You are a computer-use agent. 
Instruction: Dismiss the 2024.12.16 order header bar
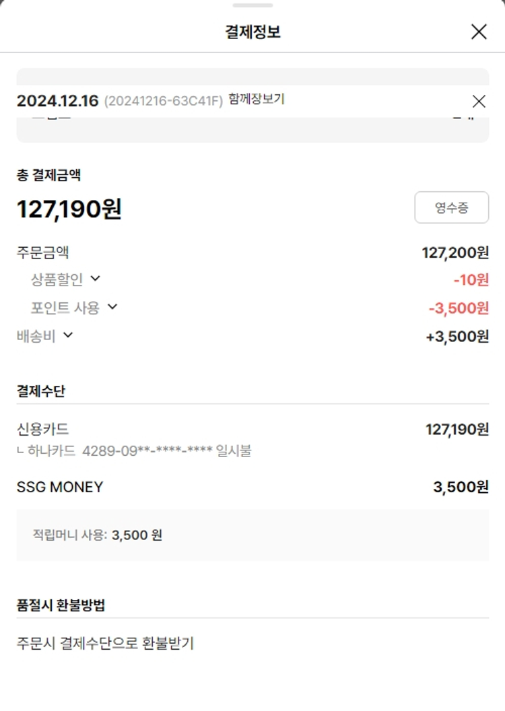click(x=479, y=101)
